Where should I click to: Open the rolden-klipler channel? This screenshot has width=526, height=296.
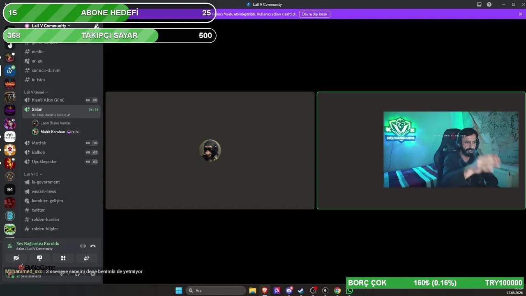click(61, 229)
